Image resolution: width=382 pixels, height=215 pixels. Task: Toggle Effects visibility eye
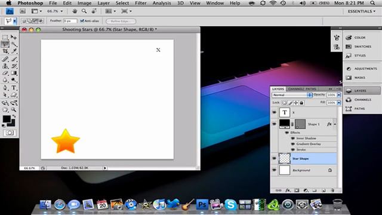[287, 133]
